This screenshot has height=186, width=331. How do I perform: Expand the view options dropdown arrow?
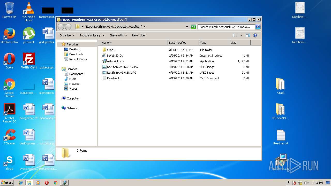(241, 35)
